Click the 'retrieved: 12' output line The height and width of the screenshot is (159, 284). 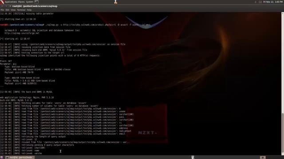(x=19, y=140)
